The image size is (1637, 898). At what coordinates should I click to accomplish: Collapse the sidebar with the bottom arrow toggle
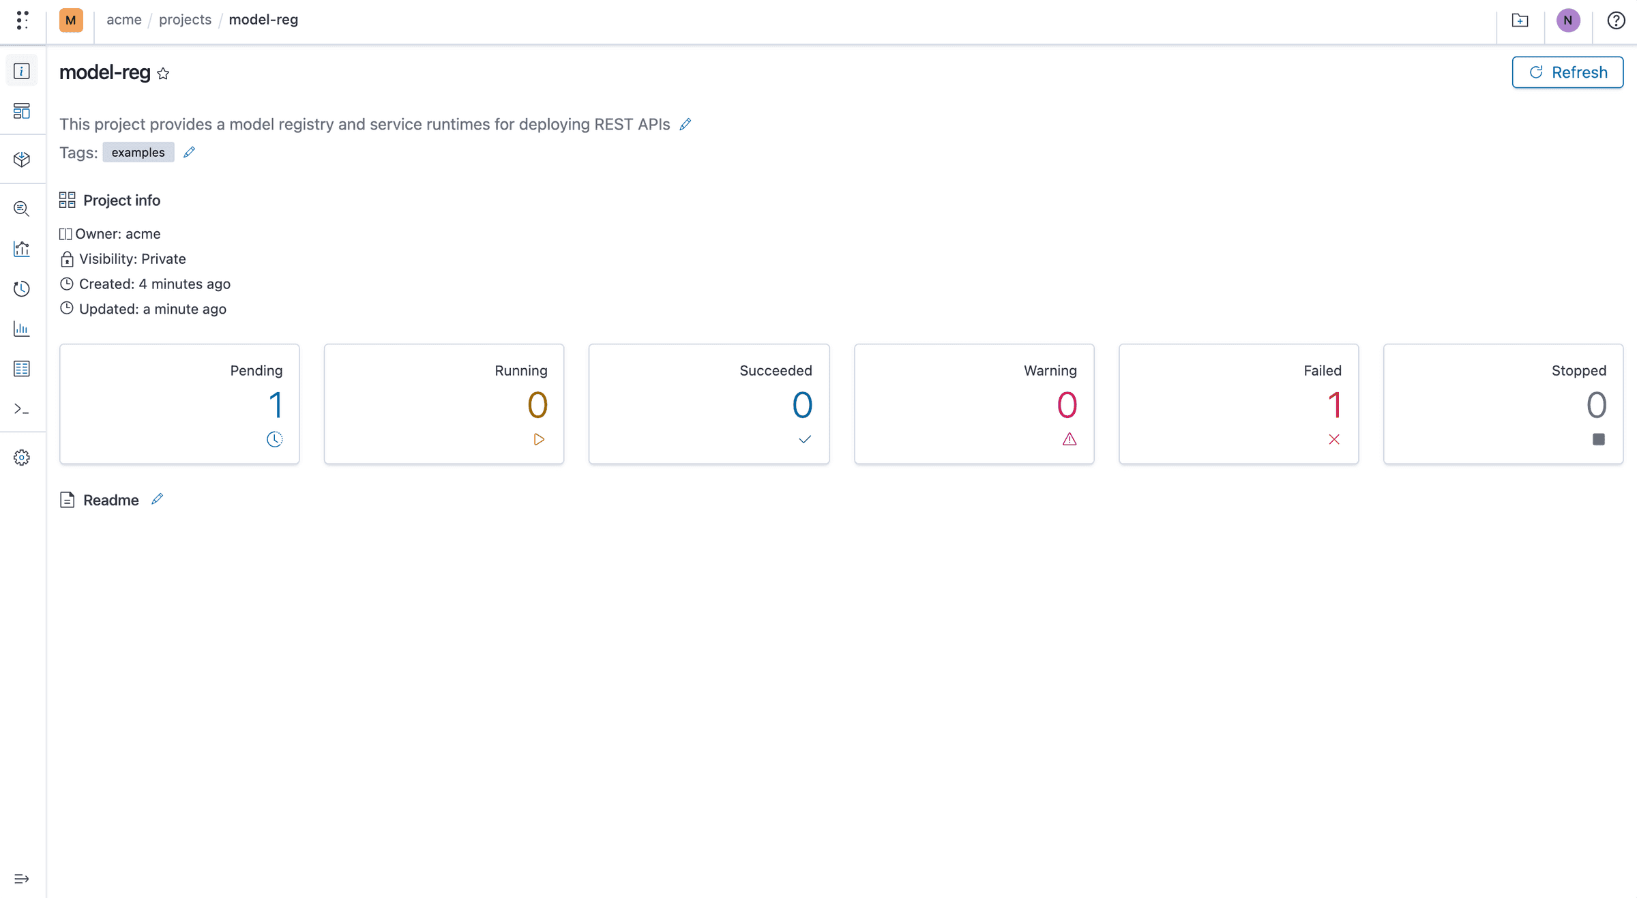coord(22,878)
